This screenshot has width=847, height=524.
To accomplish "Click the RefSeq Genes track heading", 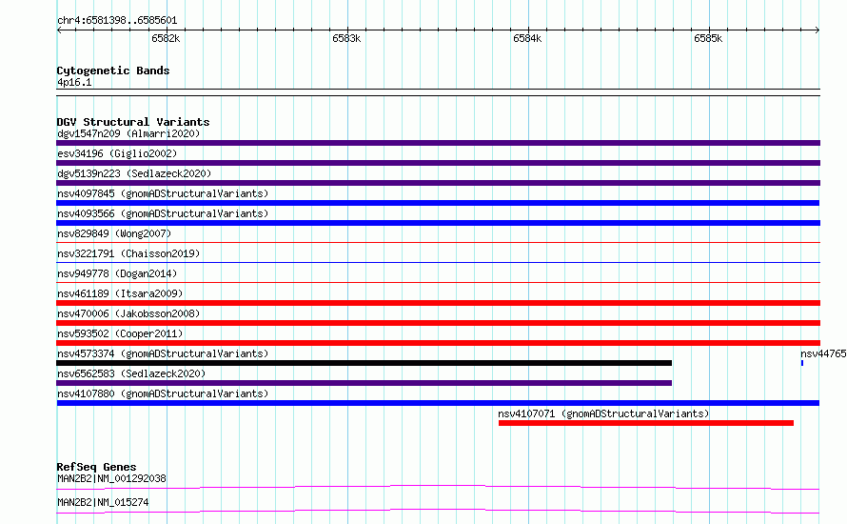I will pos(96,467).
